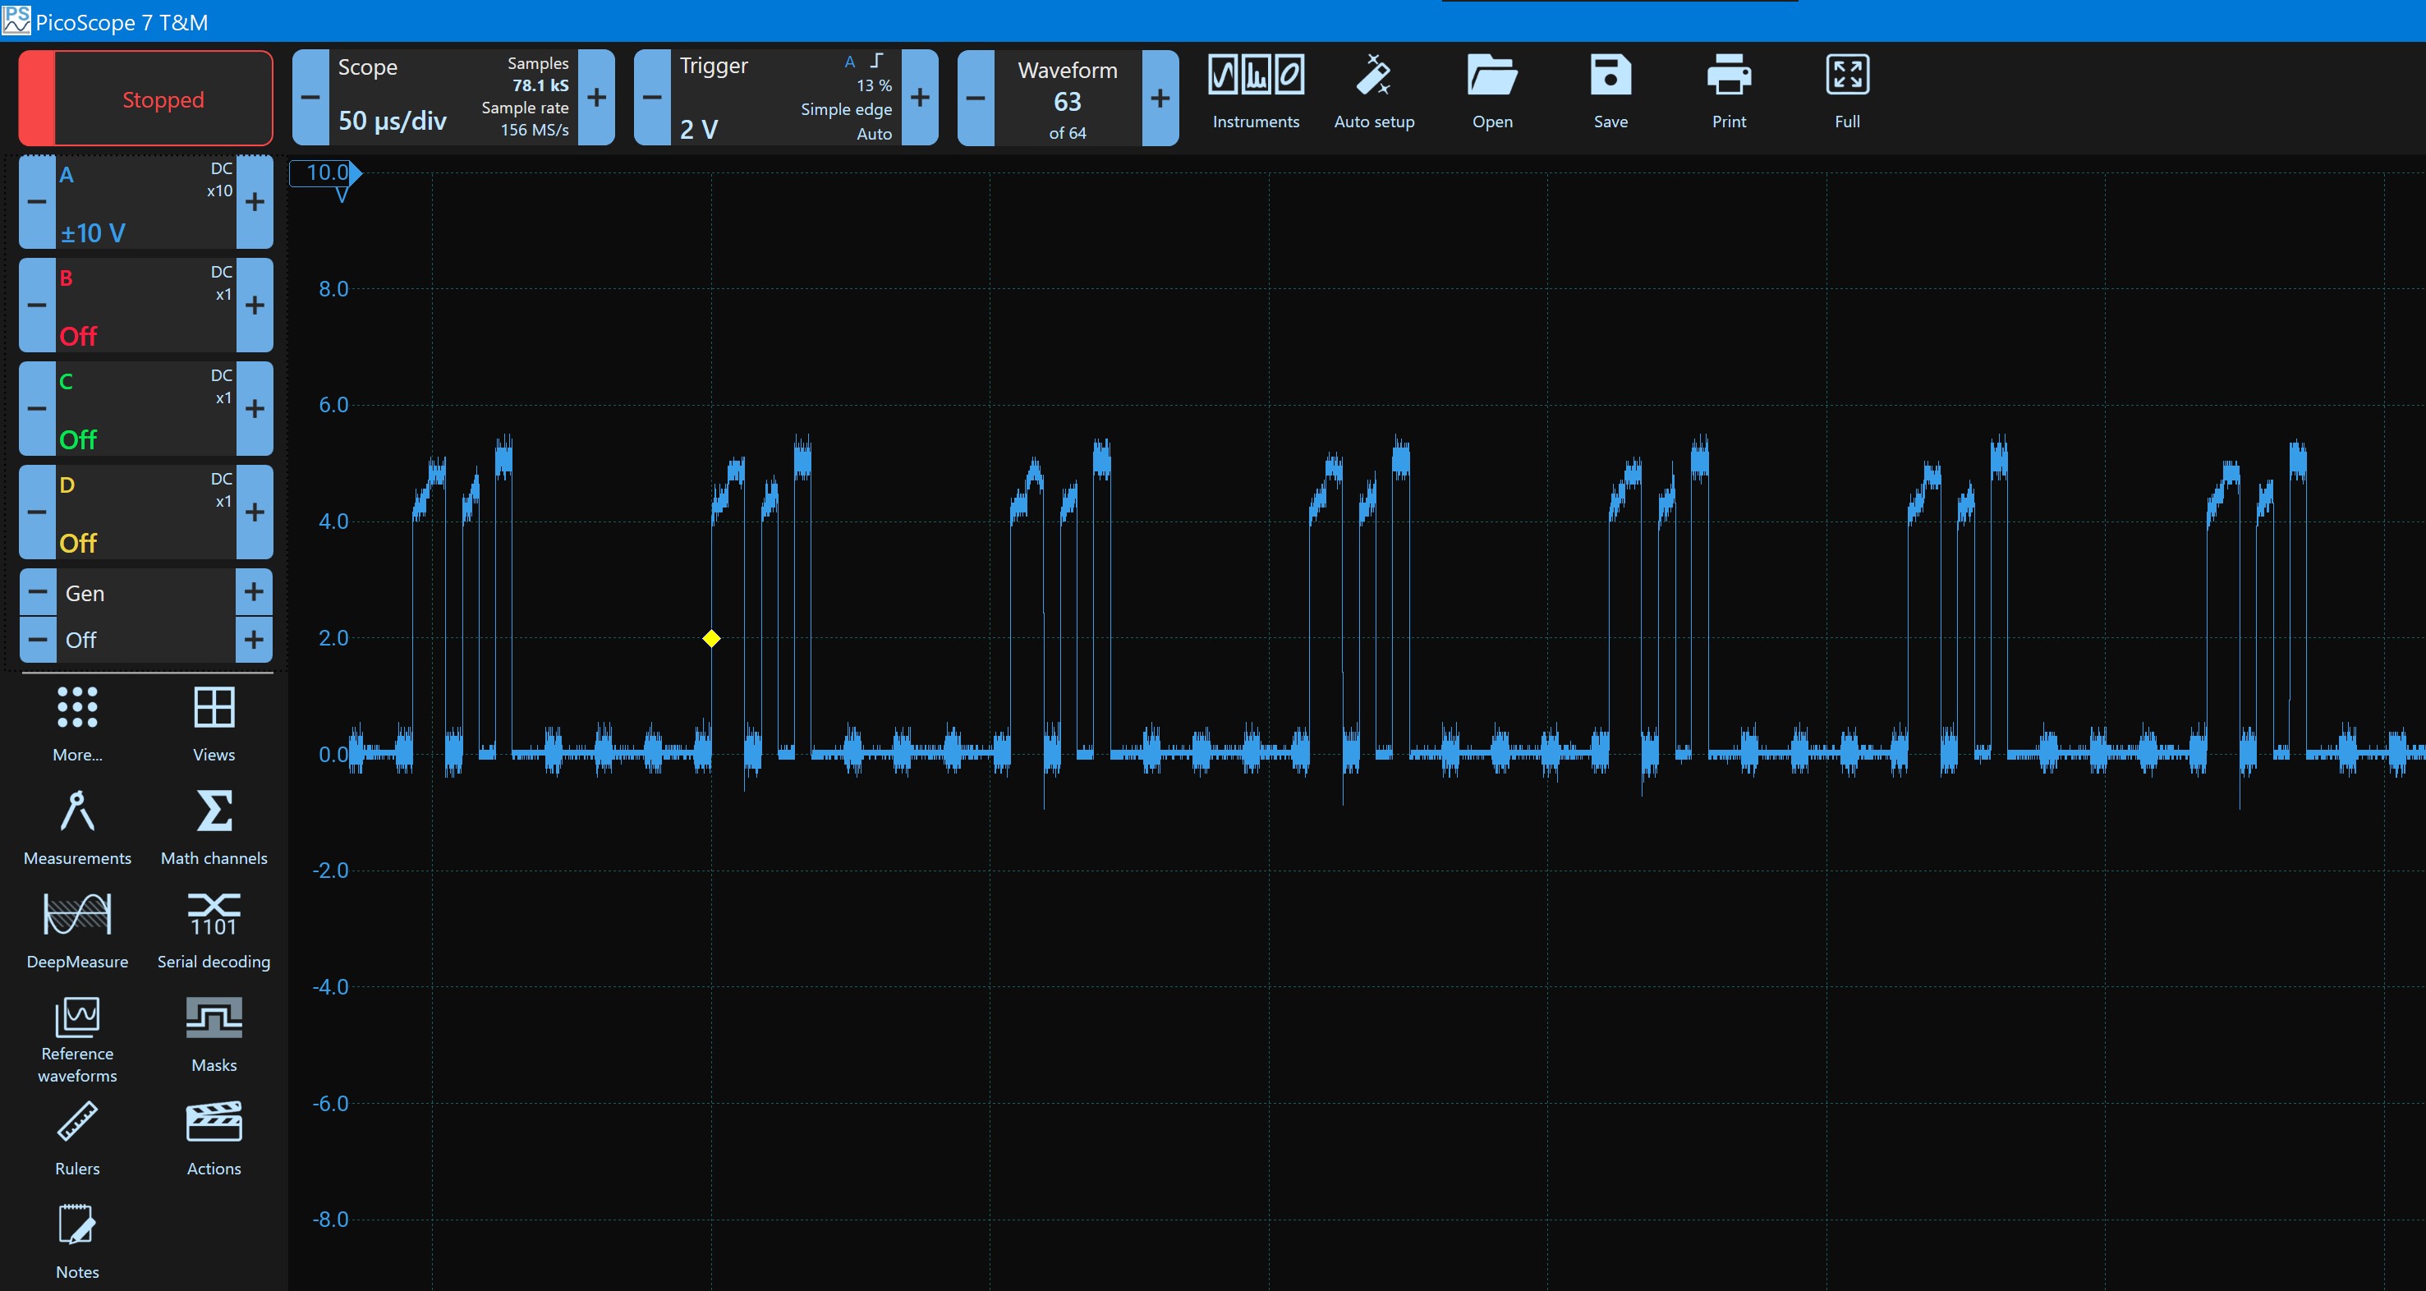This screenshot has height=1291, width=2426.
Task: Open the Waveform 63 of 64 navigator
Action: (1068, 98)
